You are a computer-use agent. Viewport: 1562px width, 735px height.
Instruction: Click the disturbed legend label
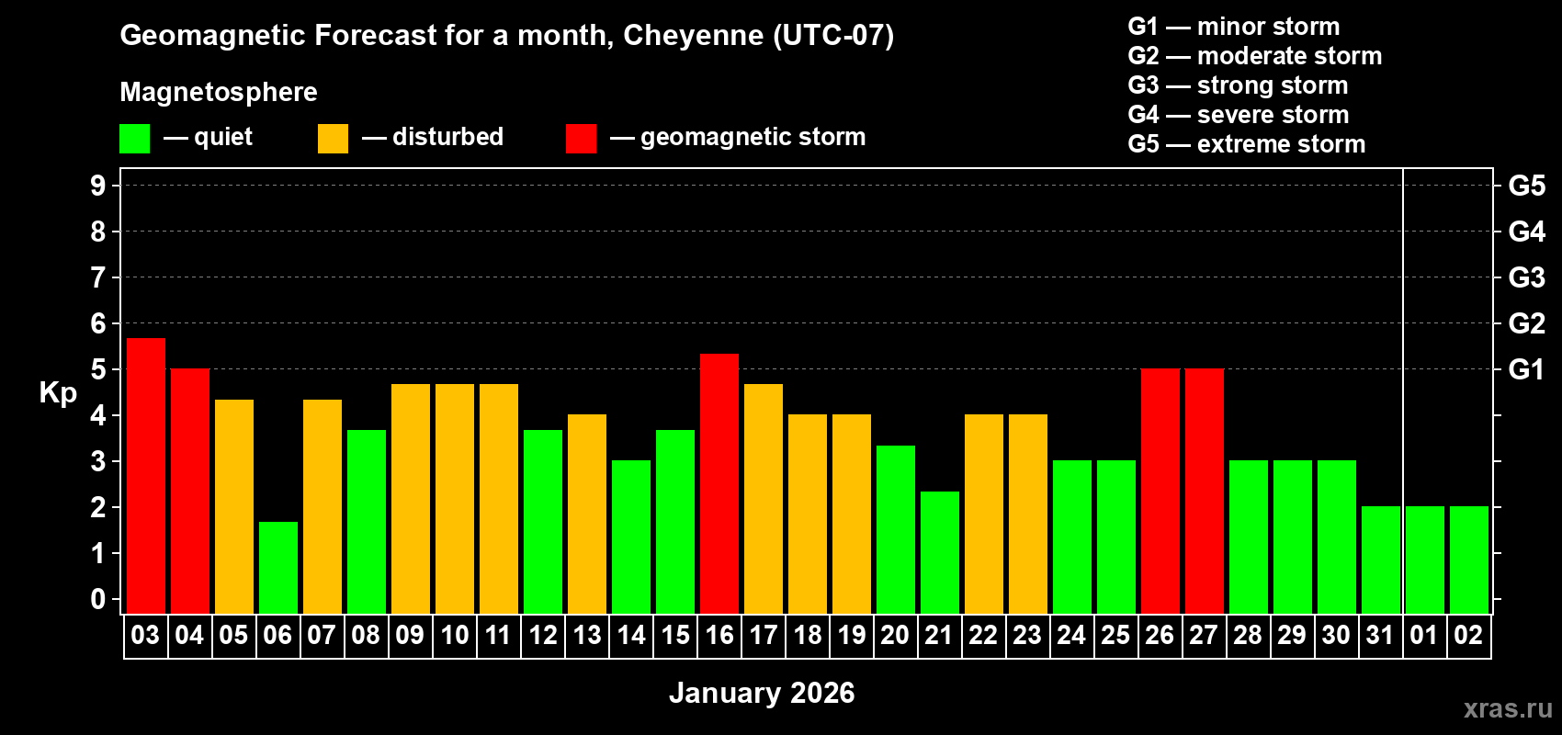coord(447,137)
